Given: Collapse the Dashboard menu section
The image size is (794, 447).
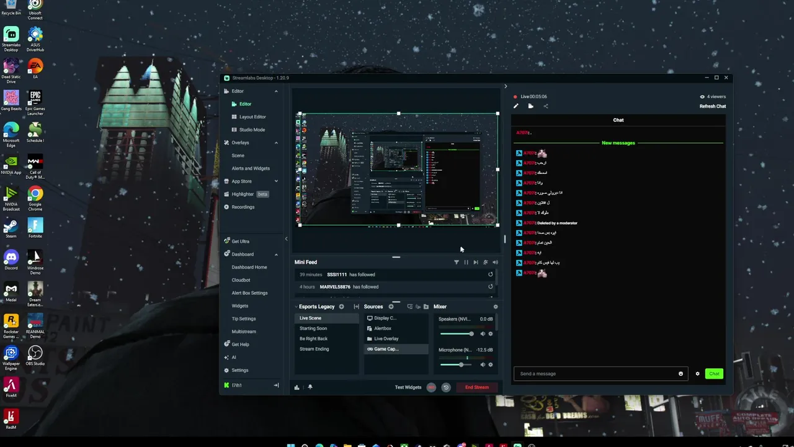Looking at the screenshot, I should click(x=276, y=254).
